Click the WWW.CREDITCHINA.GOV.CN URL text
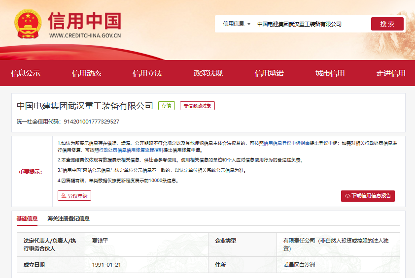The width and height of the screenshot is (415, 278). 85,35
